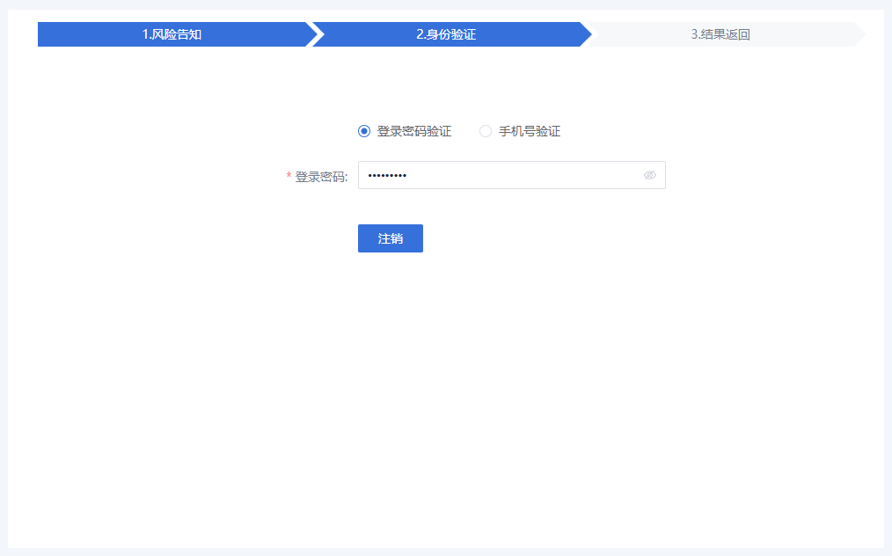The image size is (892, 556).
Task: Select 手机号验证 radio button
Action: (486, 131)
